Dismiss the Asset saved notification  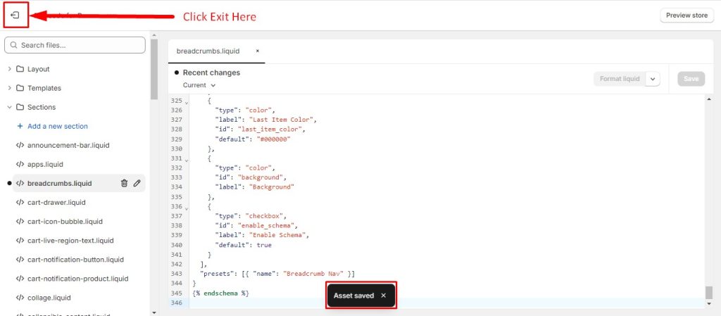pos(384,296)
